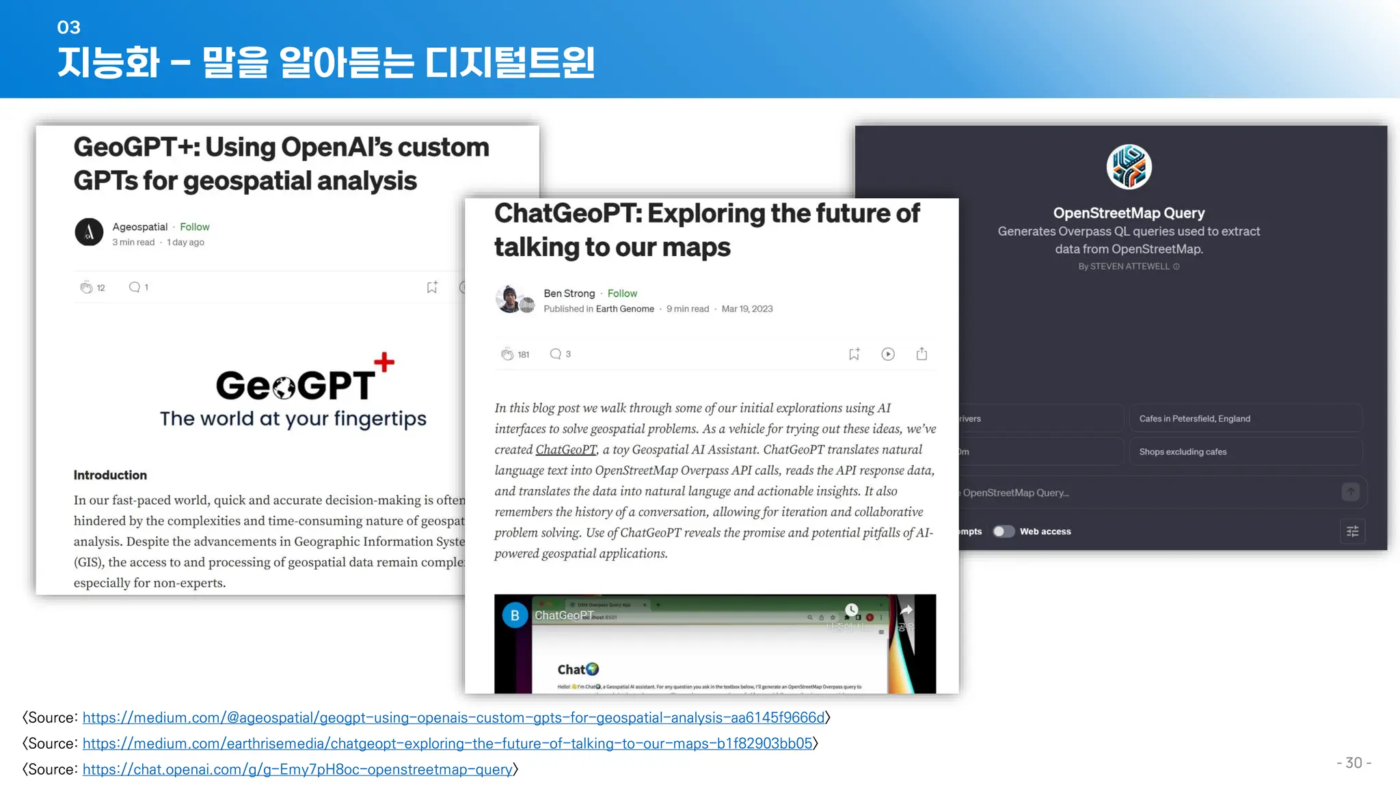Click the OpenStreetMap Query GPT logo
The image size is (1400, 787).
pyautogui.click(x=1129, y=167)
